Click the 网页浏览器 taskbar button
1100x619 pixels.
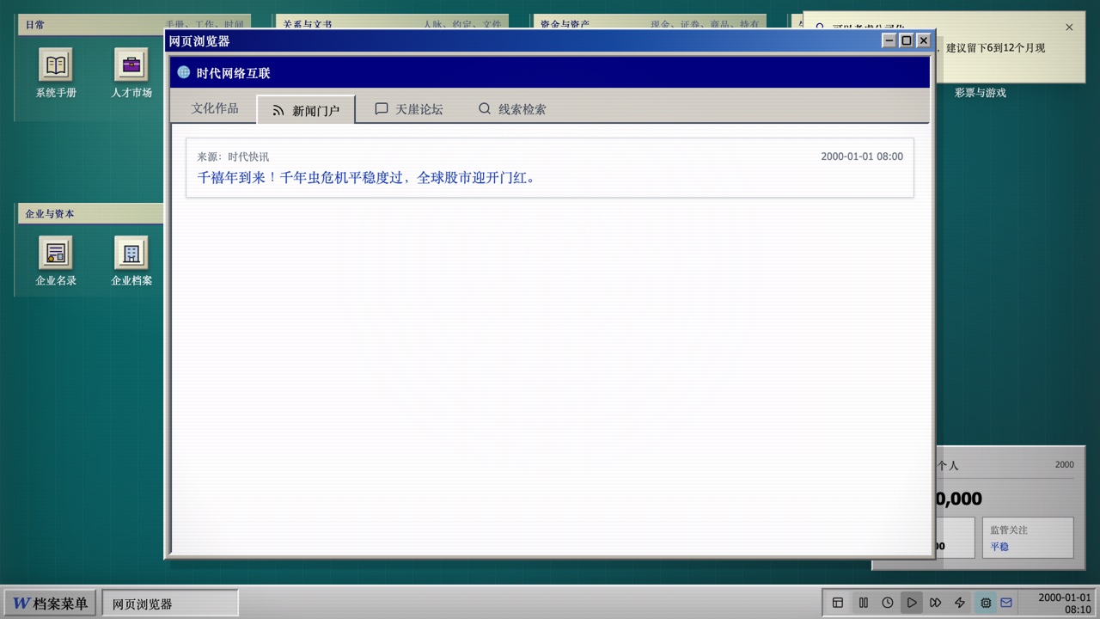coord(170,604)
